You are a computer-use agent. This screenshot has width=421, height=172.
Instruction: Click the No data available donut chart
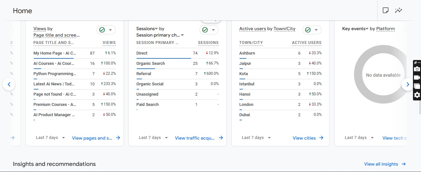[383, 75]
